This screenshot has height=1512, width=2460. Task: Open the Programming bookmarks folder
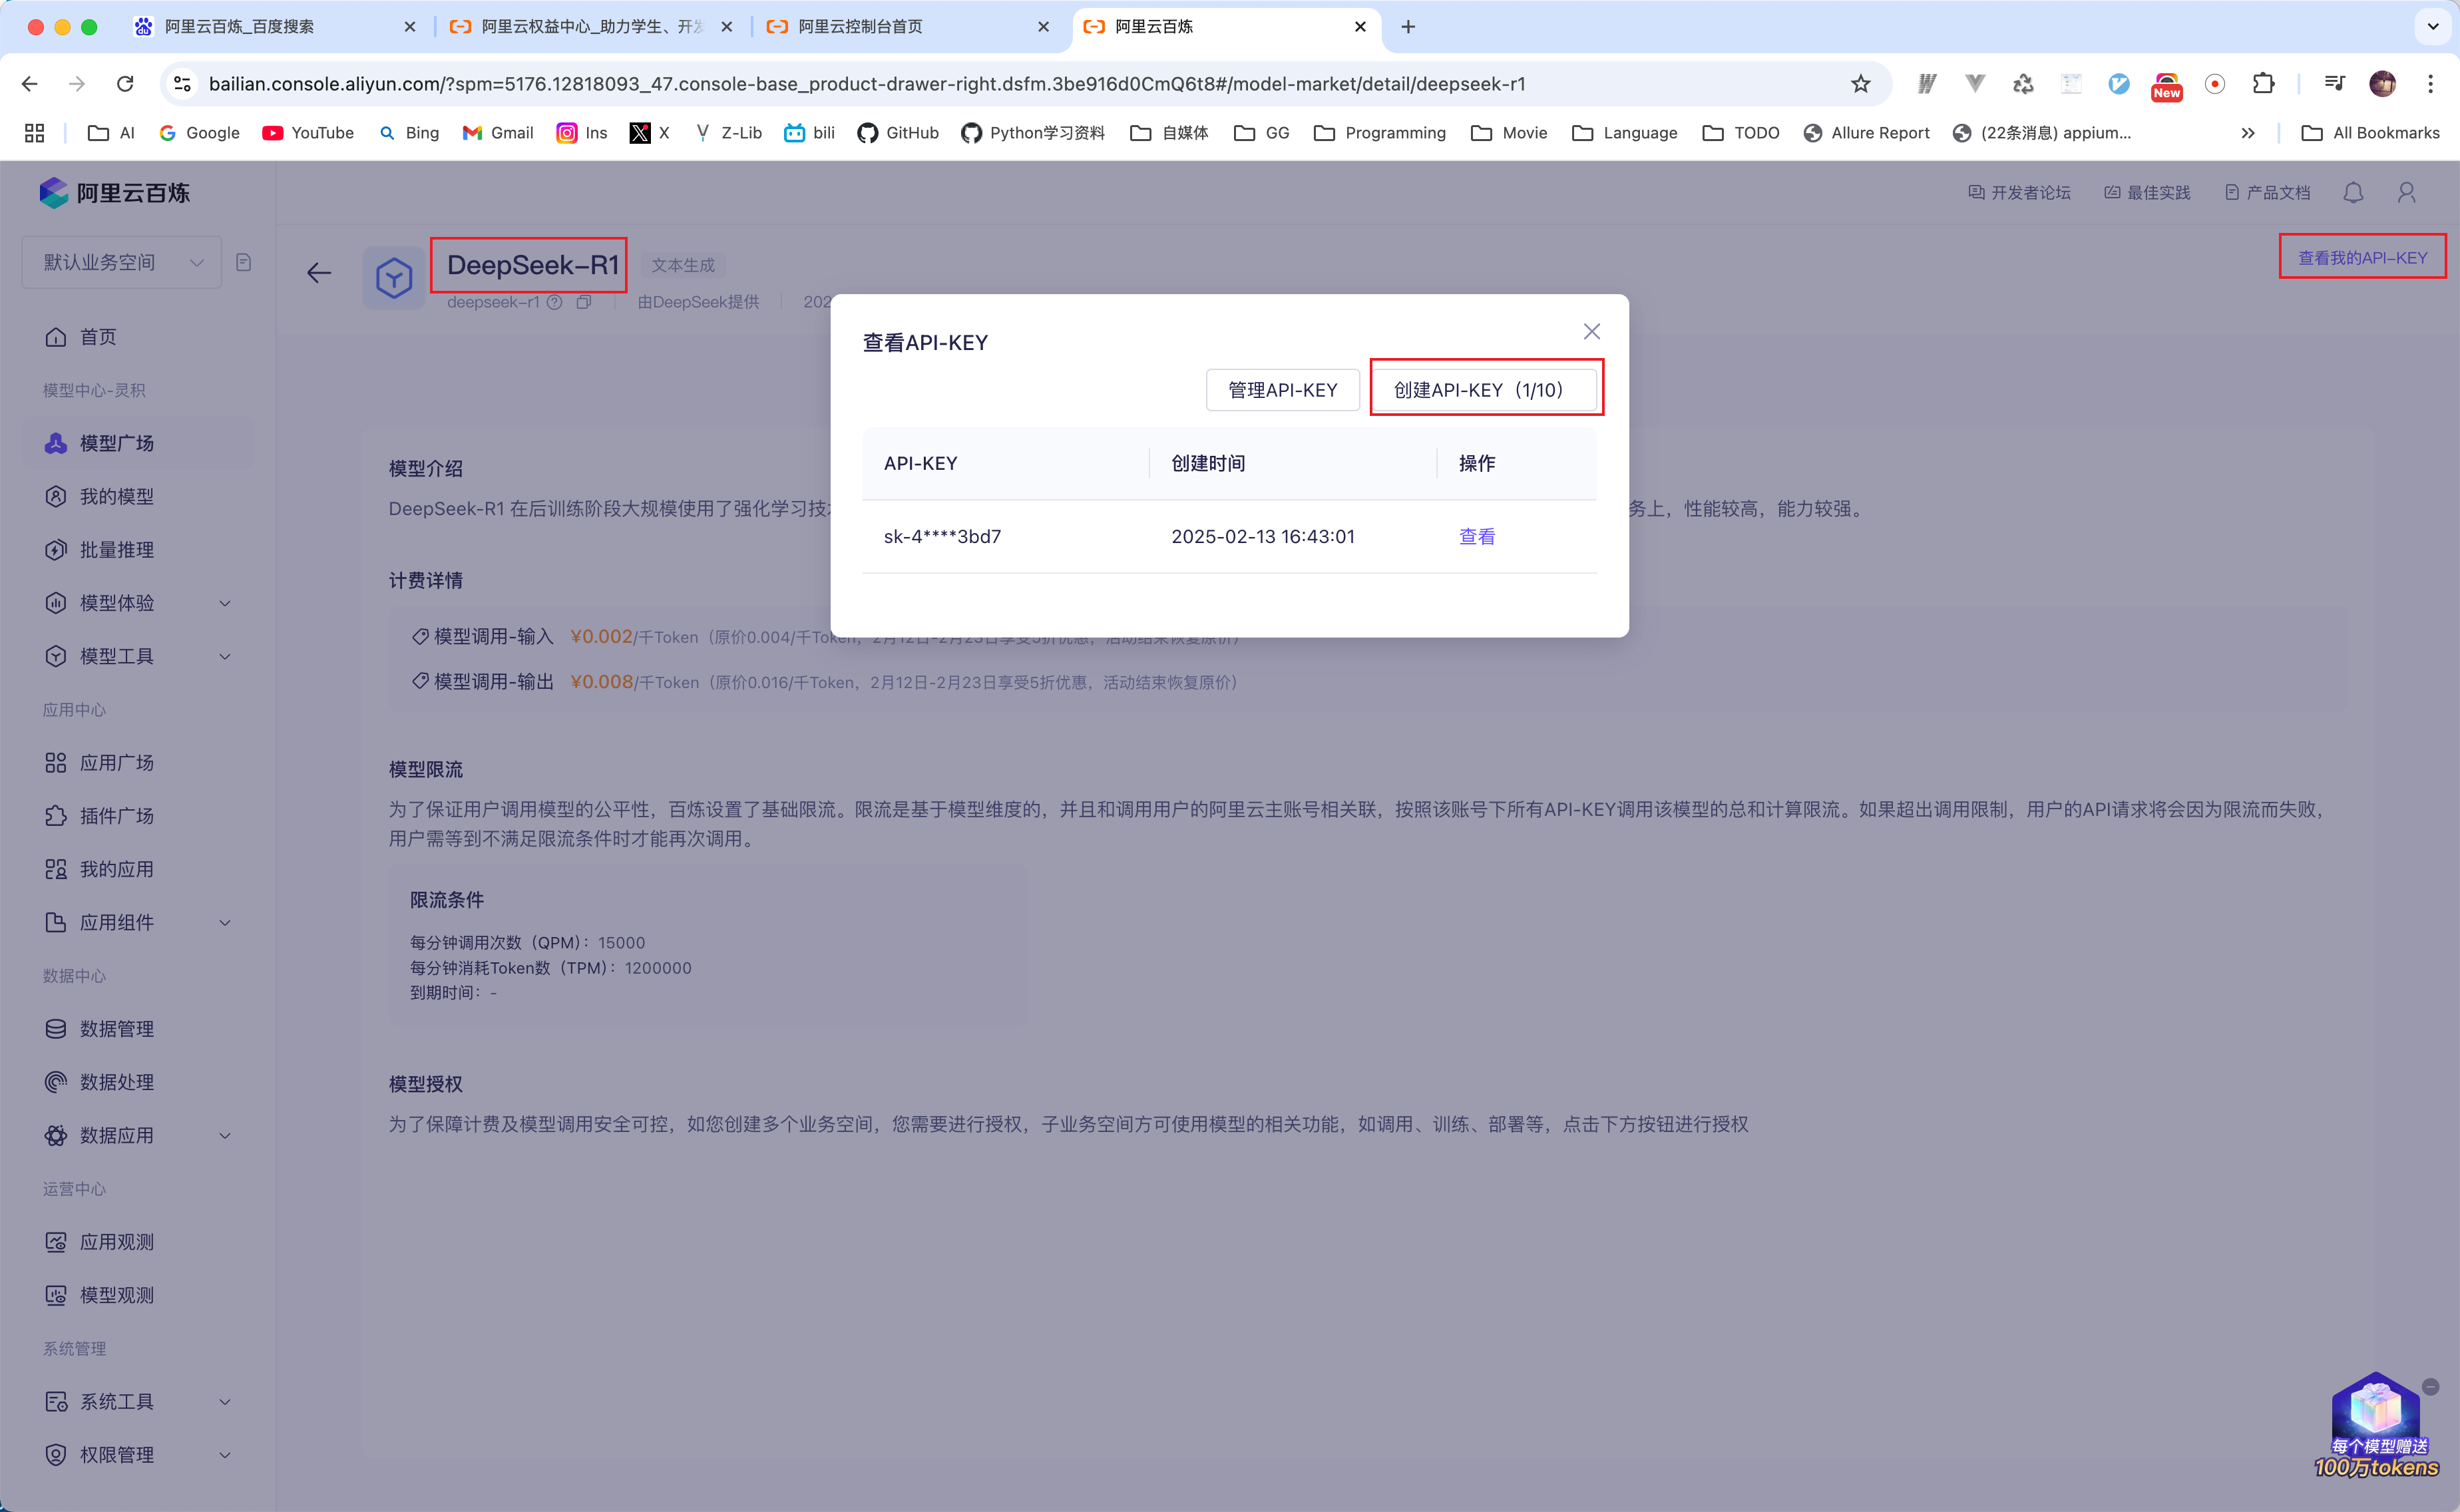(1379, 133)
